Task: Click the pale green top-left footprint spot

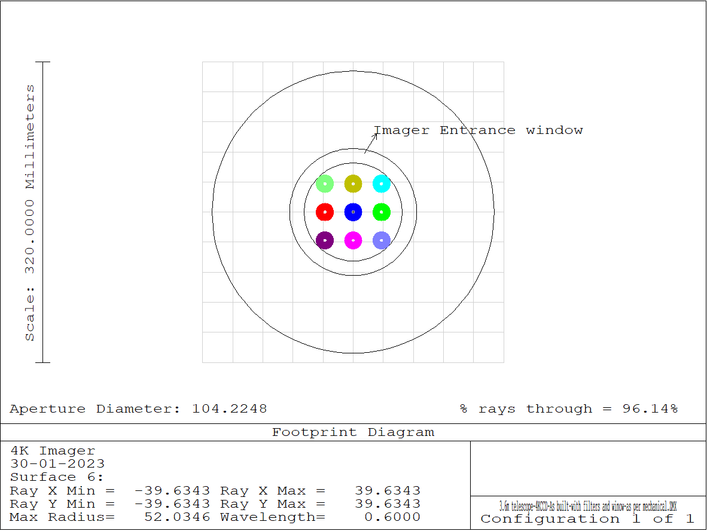Action: point(325,184)
